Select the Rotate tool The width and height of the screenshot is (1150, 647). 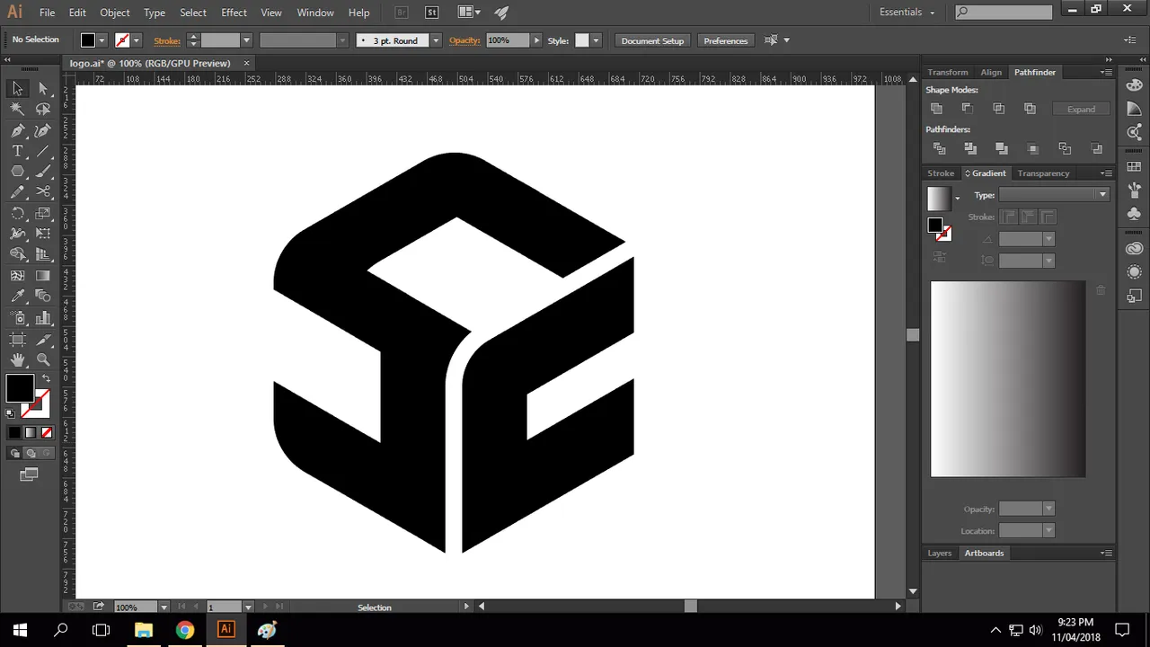[17, 214]
